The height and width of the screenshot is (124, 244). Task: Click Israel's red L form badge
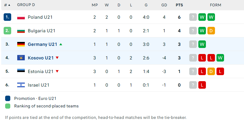pos(202,85)
